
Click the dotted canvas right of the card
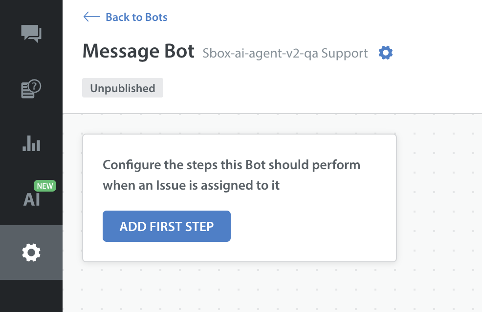[x=439, y=195]
